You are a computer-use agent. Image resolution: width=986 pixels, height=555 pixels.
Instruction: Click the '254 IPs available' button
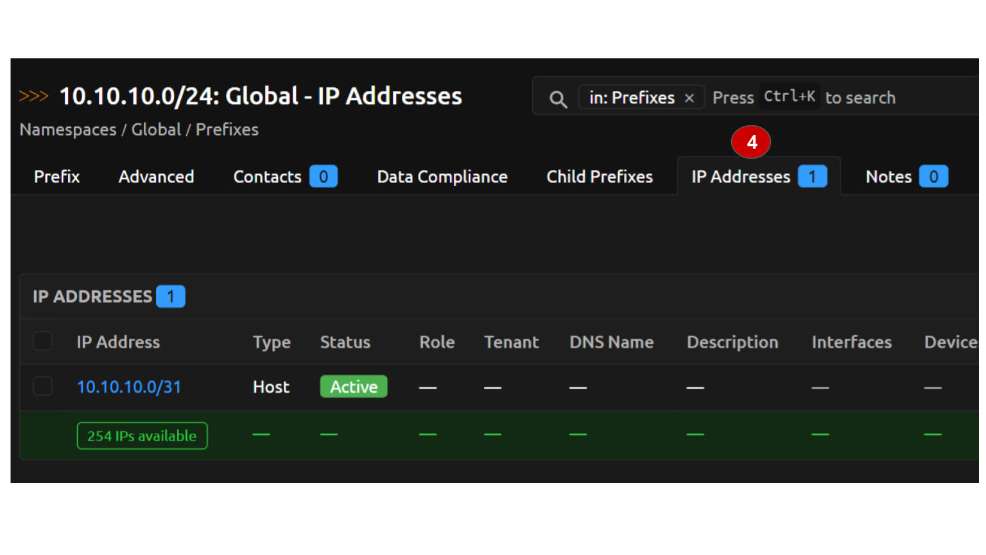(142, 436)
